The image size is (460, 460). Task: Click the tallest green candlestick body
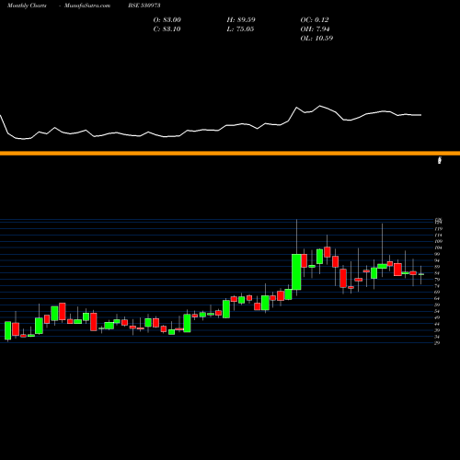pyautogui.click(x=296, y=271)
